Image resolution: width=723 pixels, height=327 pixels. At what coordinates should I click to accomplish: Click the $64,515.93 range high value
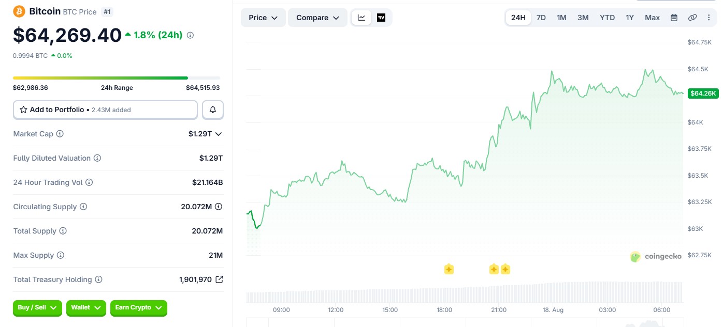(203, 88)
